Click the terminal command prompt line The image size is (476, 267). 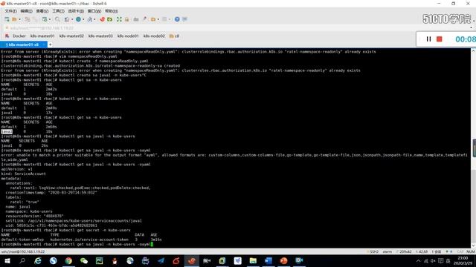click(77, 244)
